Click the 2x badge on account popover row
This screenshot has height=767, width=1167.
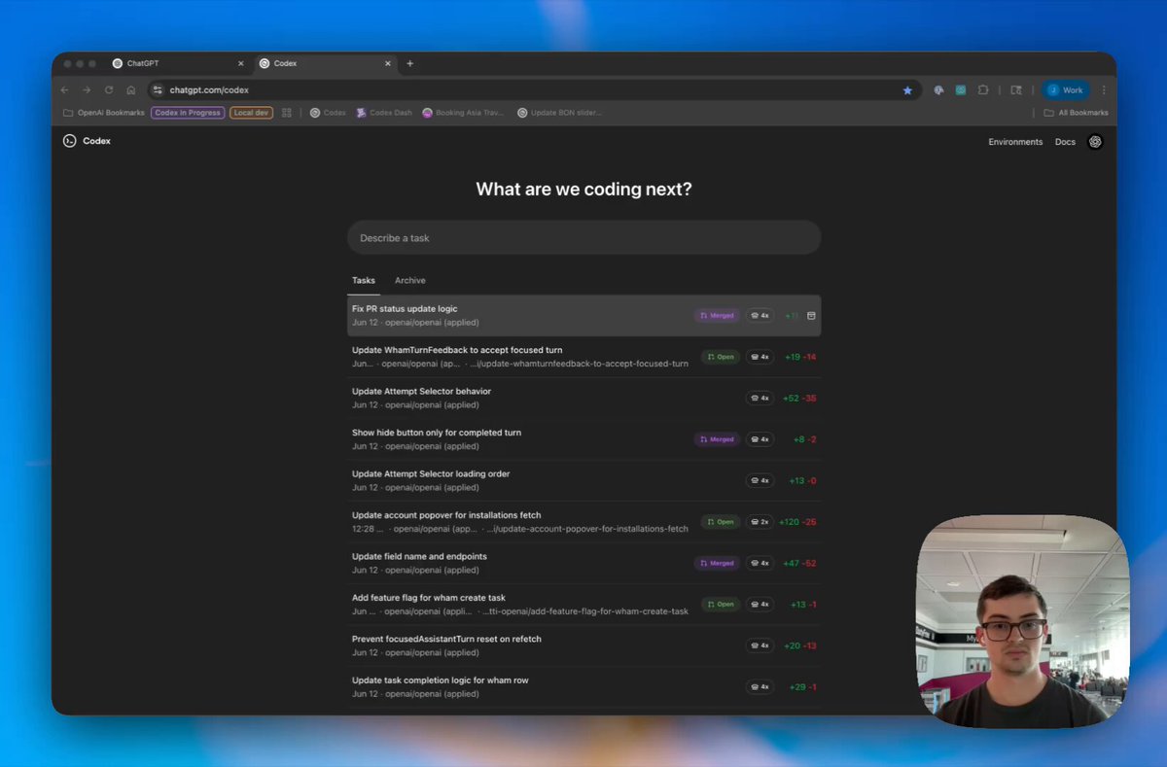pyautogui.click(x=760, y=522)
